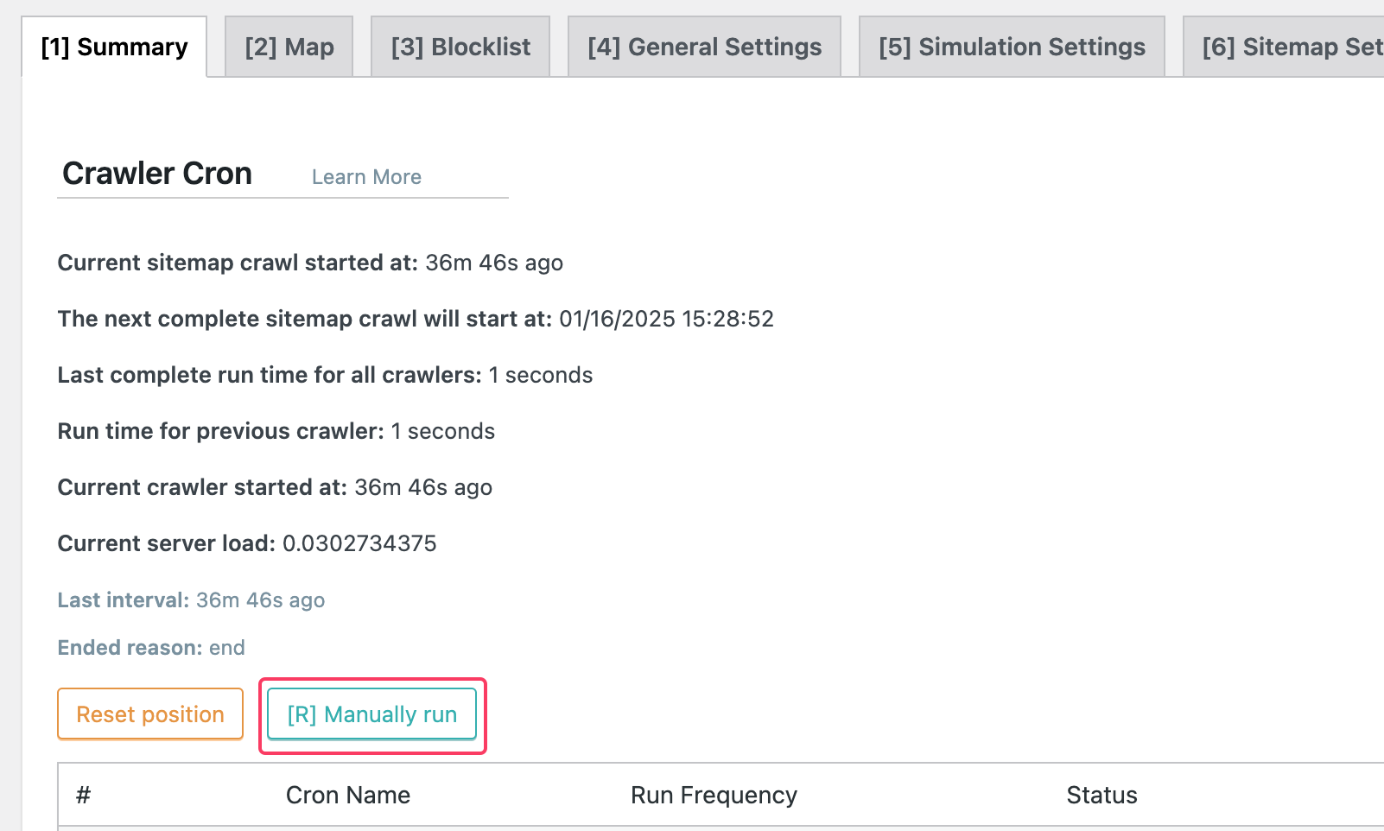Click the Last interval text
The image size is (1384, 831).
[x=191, y=600]
